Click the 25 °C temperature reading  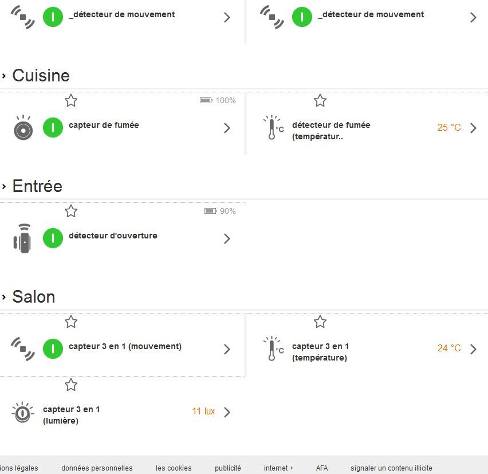click(449, 127)
